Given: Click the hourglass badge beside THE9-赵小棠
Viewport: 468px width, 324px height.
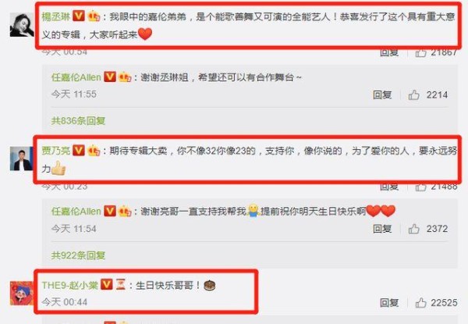Looking at the screenshot, I should (x=121, y=285).
